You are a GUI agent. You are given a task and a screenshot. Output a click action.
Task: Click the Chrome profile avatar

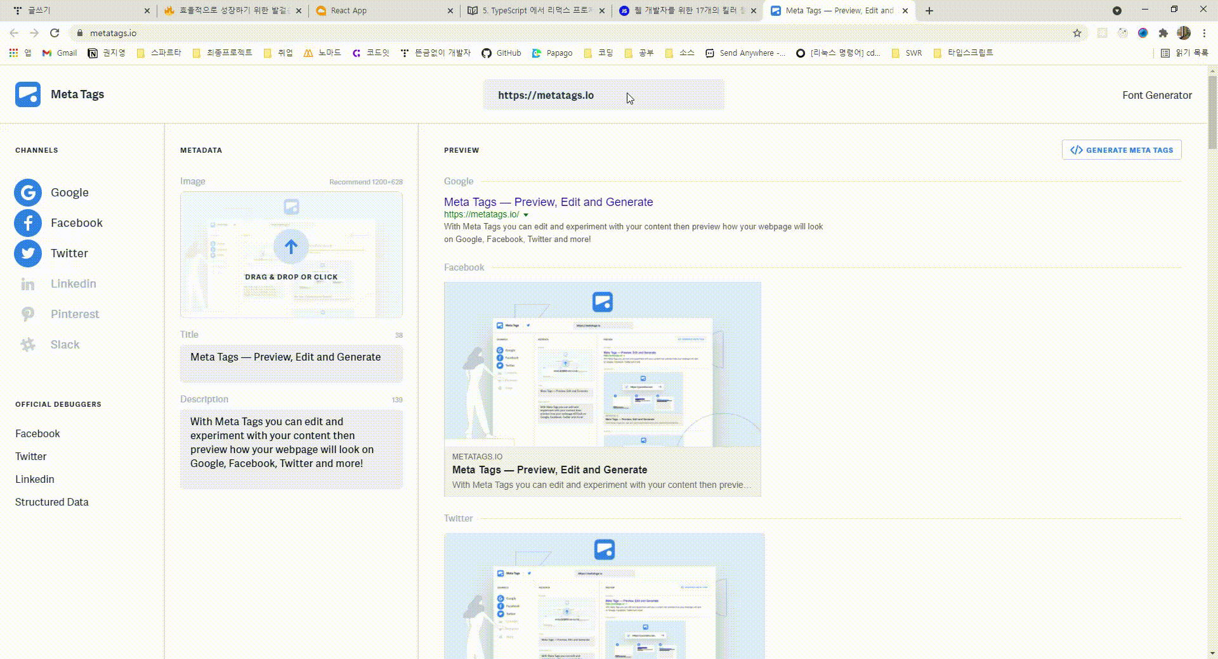[1184, 33]
